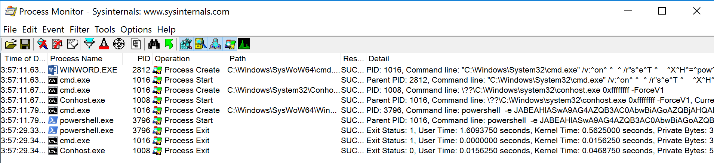Open Highlight dialog via red A icon
Image resolution: width=714 pixels, height=163 pixels.
click(x=104, y=44)
